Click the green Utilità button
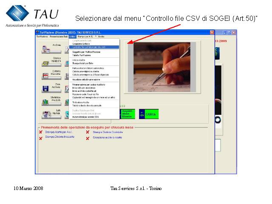 [149, 114]
